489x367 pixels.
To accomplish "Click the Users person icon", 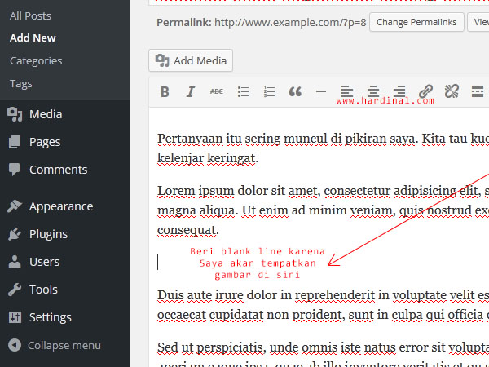I will click(x=15, y=262).
